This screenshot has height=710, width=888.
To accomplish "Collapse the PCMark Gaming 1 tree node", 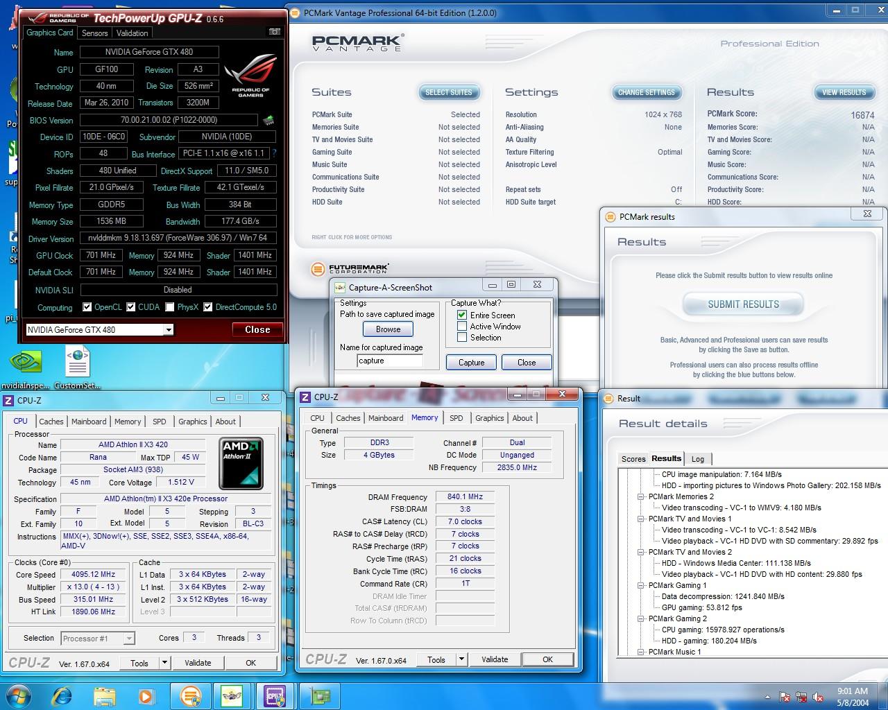I will (641, 585).
